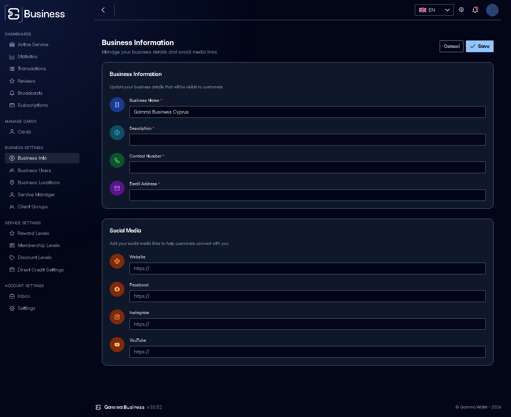Go to Statistics page
Viewport: 511px width, 417px height.
point(42,57)
